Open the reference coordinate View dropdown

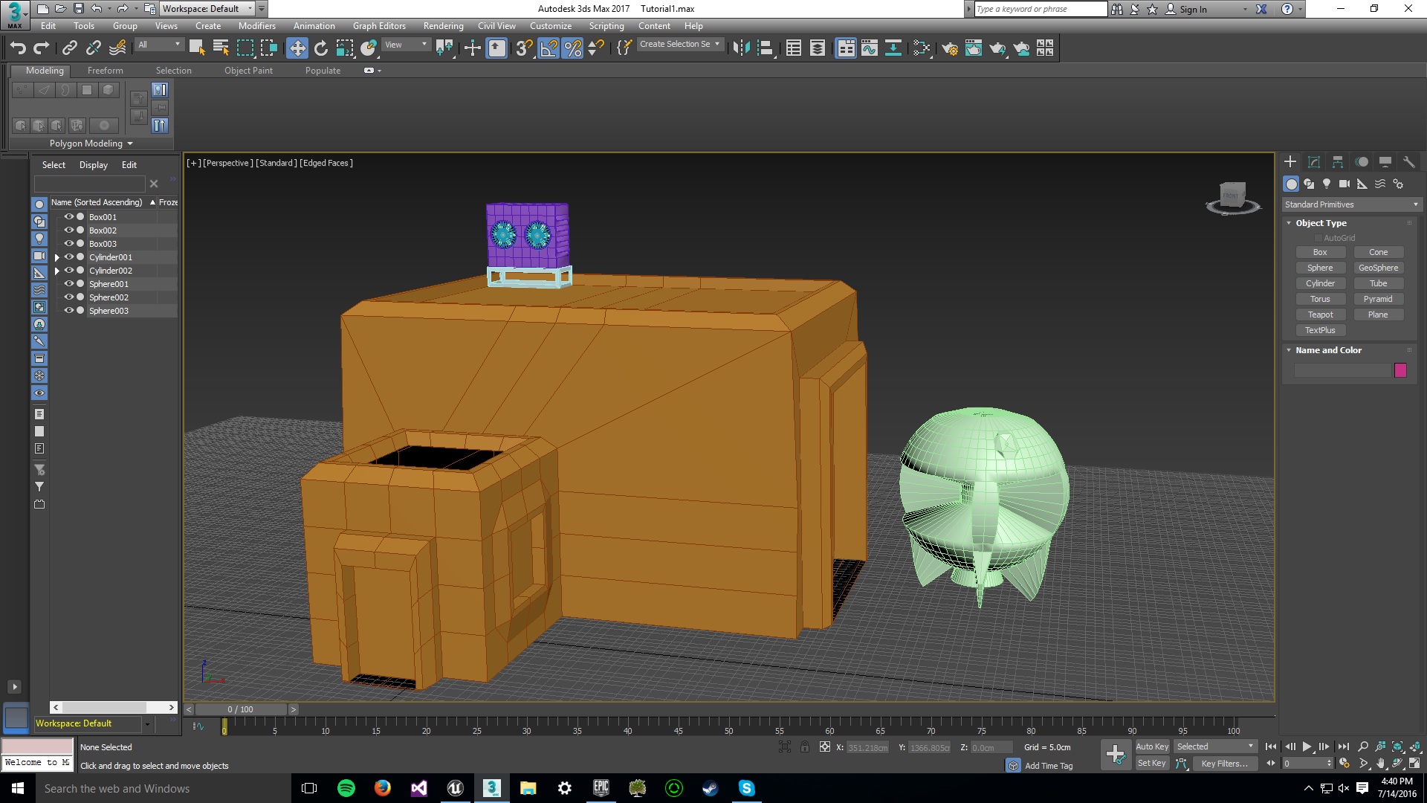406,45
